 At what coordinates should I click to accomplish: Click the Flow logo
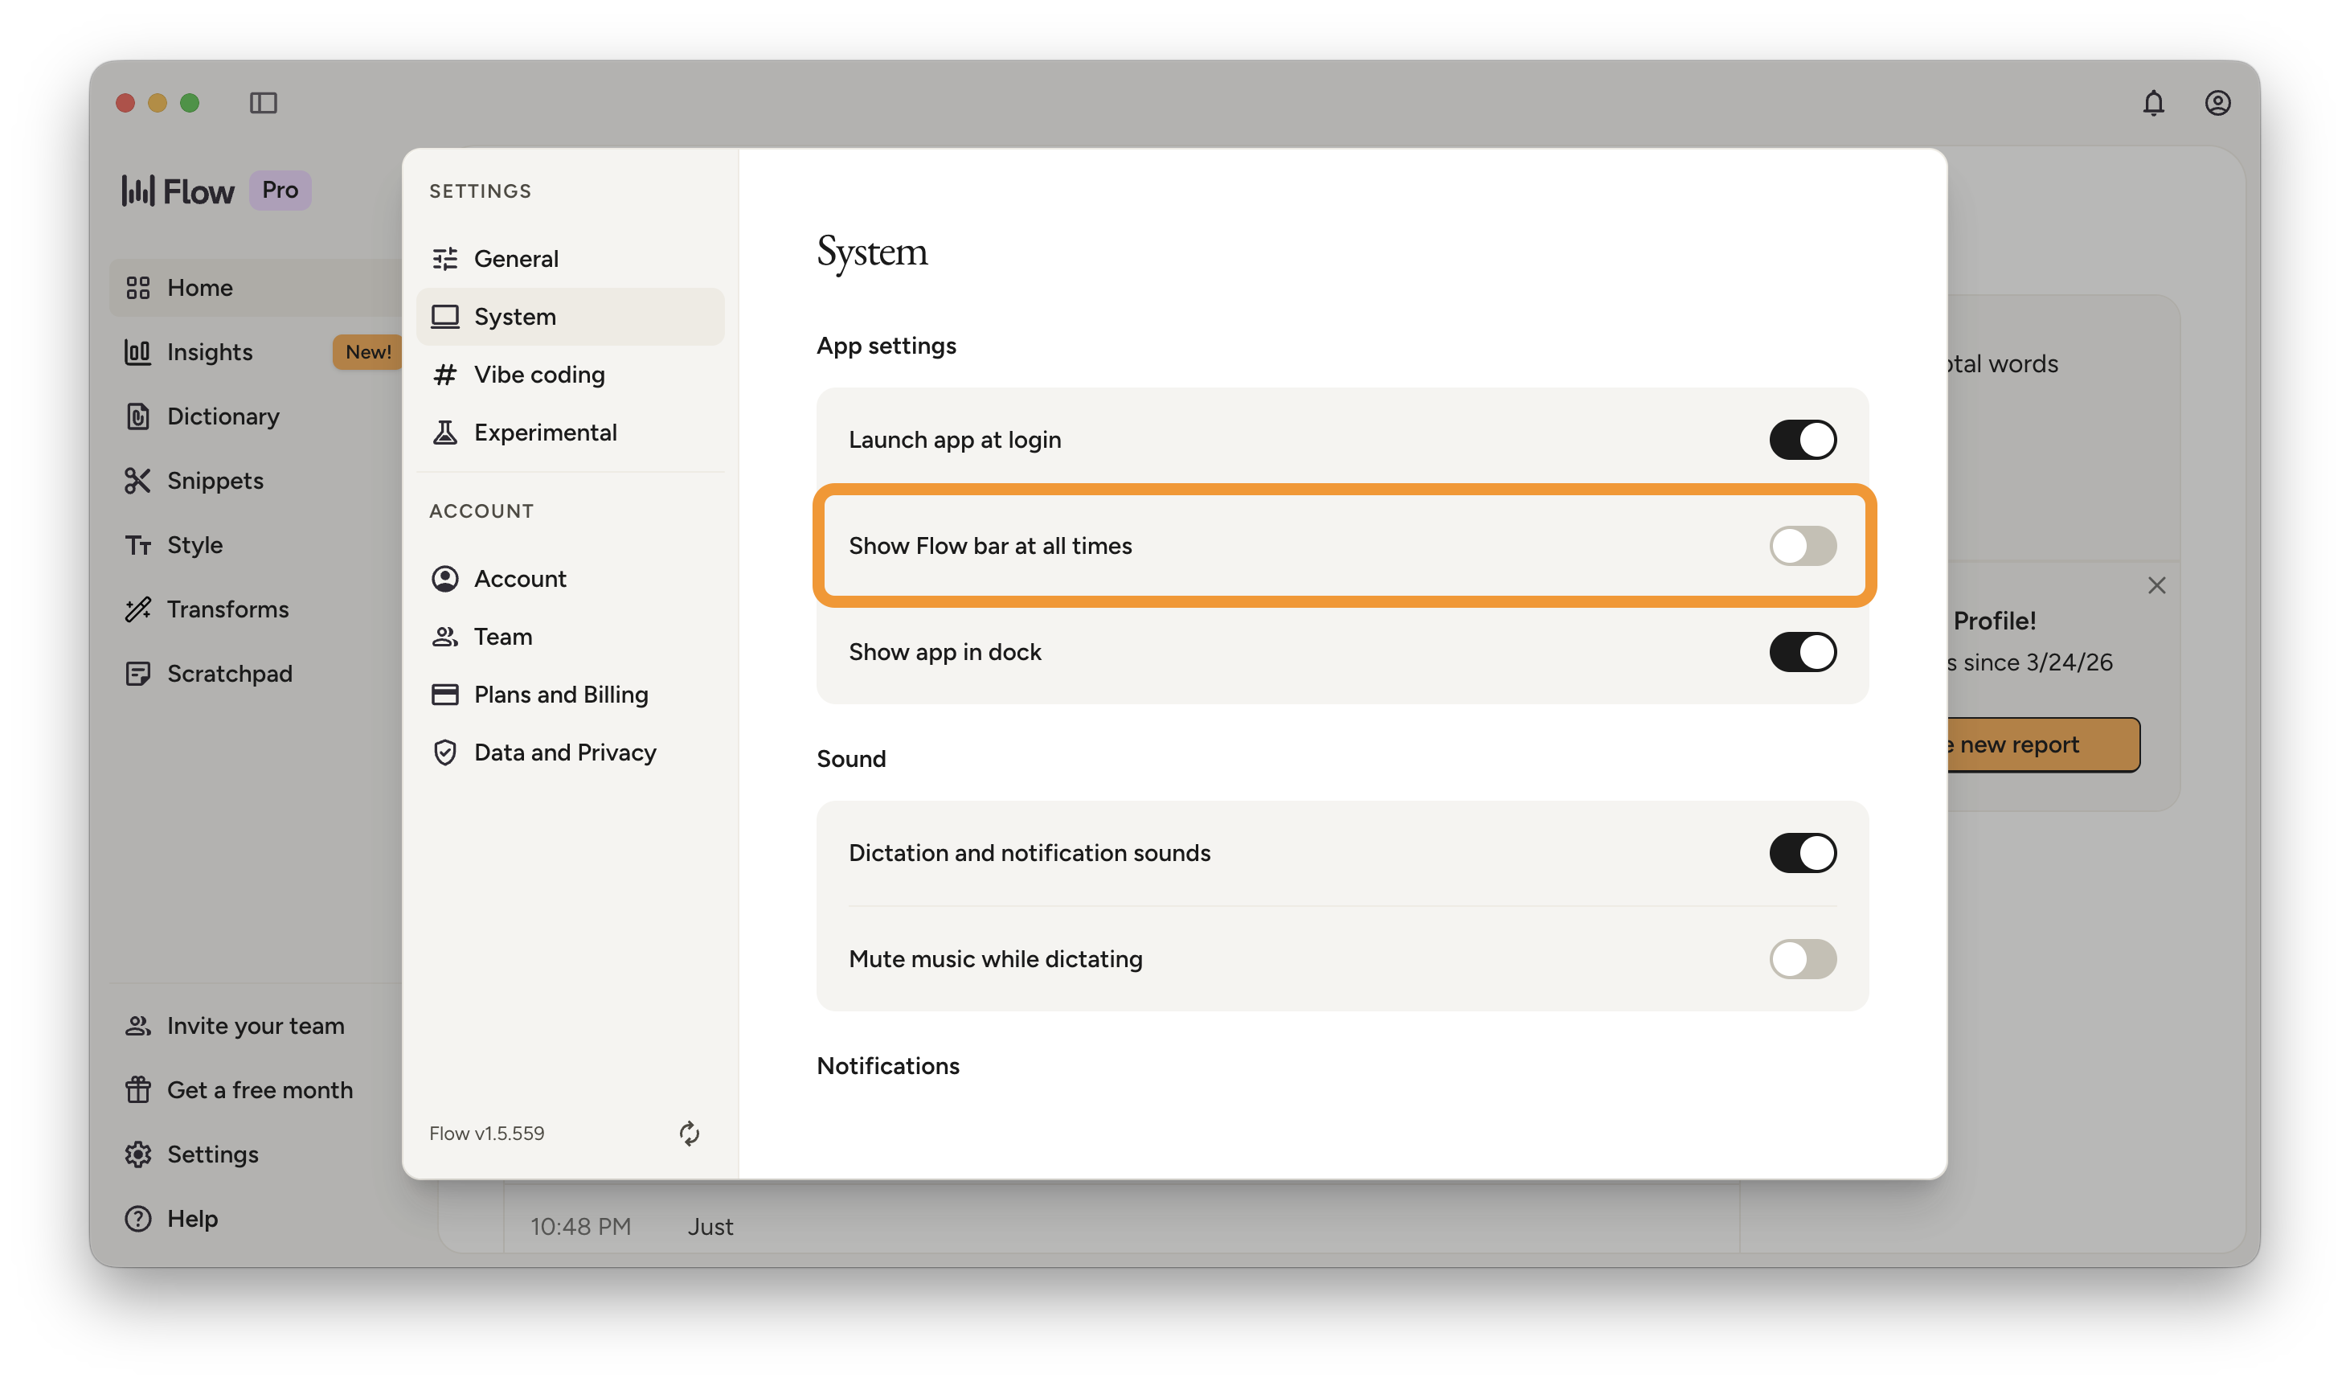178,191
